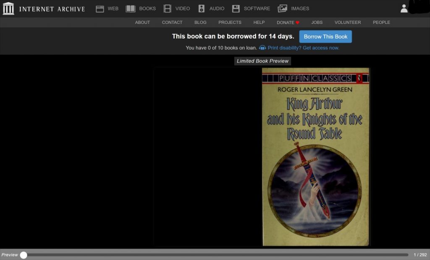
Task: Visit the Blog link in navigation
Action: click(200, 22)
